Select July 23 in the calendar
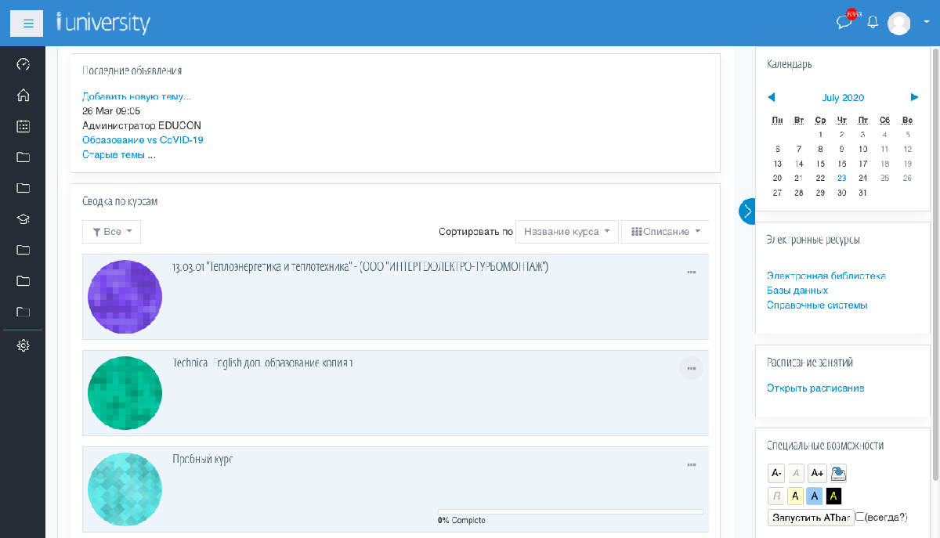Image resolution: width=940 pixels, height=538 pixels. [x=841, y=178]
